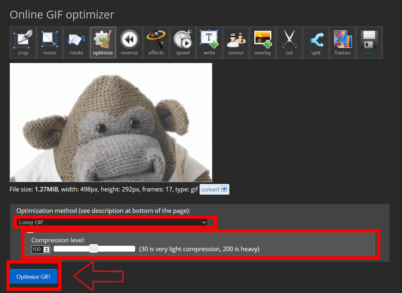Select the speed adjustment tool

click(x=182, y=43)
